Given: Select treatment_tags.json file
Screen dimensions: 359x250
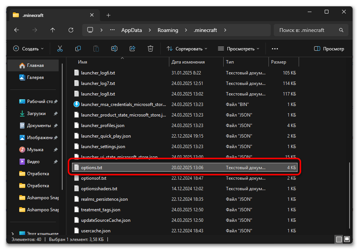Looking at the screenshot, I should [185, 210].
